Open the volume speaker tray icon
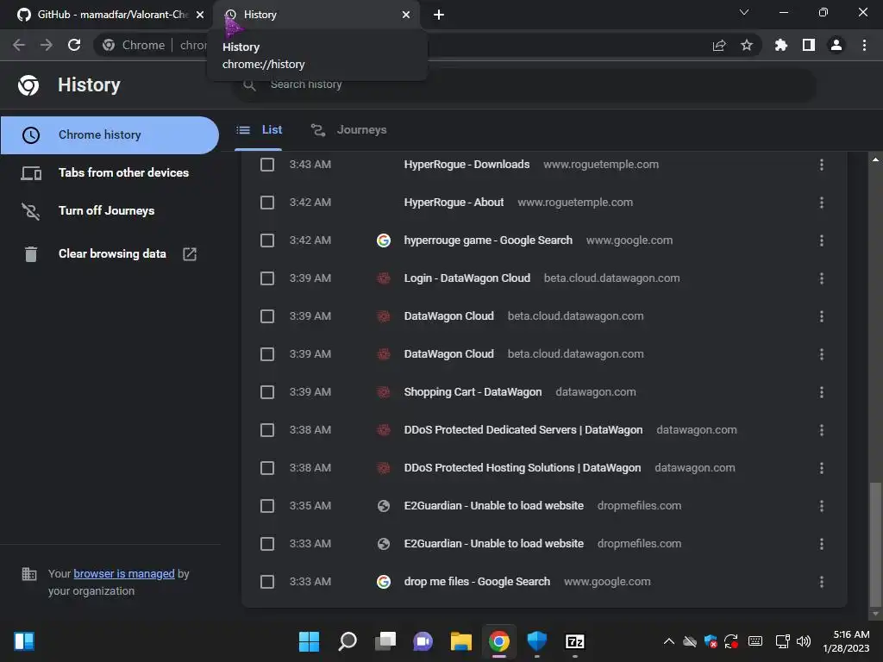The width and height of the screenshot is (883, 662). pos(805,641)
